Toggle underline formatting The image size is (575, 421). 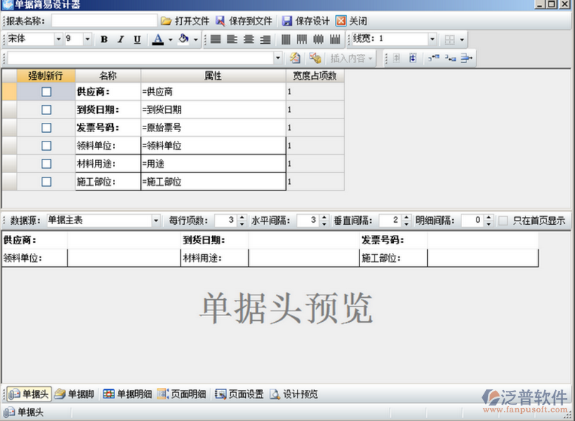pos(137,40)
